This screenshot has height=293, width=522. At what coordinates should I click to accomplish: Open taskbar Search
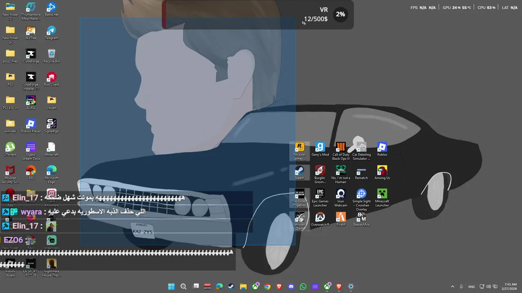coord(184,286)
